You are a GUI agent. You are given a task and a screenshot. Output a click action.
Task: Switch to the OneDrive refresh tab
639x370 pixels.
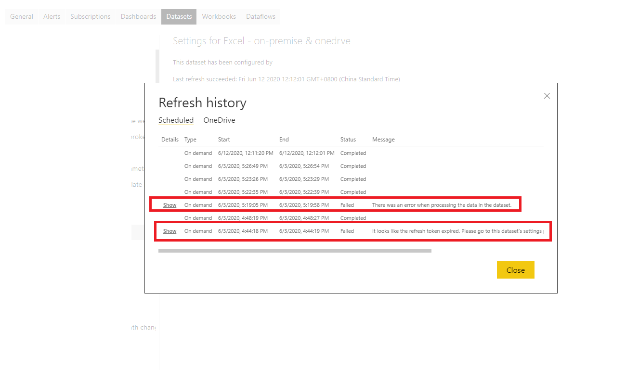(x=219, y=120)
